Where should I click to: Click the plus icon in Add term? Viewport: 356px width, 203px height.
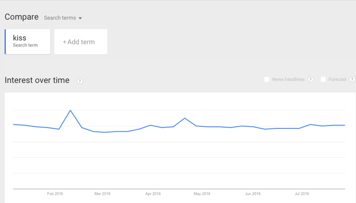pyautogui.click(x=65, y=42)
